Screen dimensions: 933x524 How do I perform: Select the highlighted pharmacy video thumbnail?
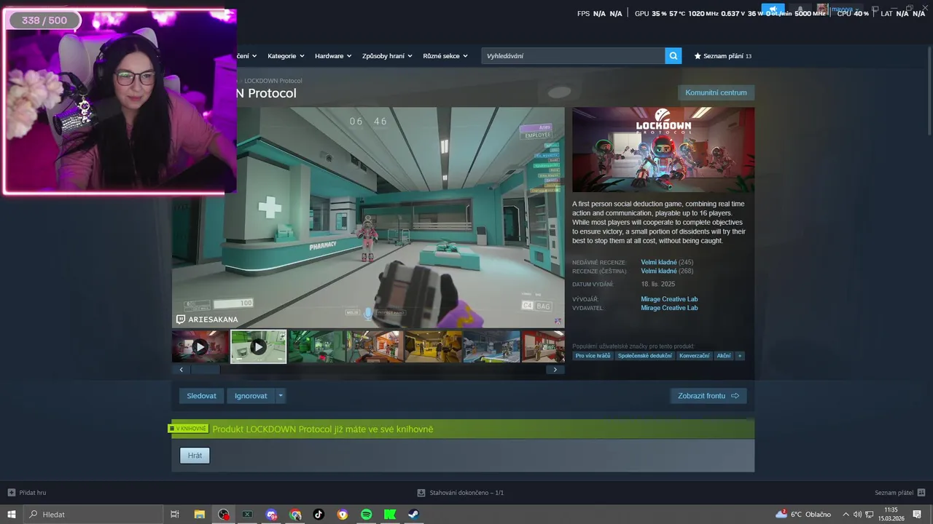click(x=258, y=346)
